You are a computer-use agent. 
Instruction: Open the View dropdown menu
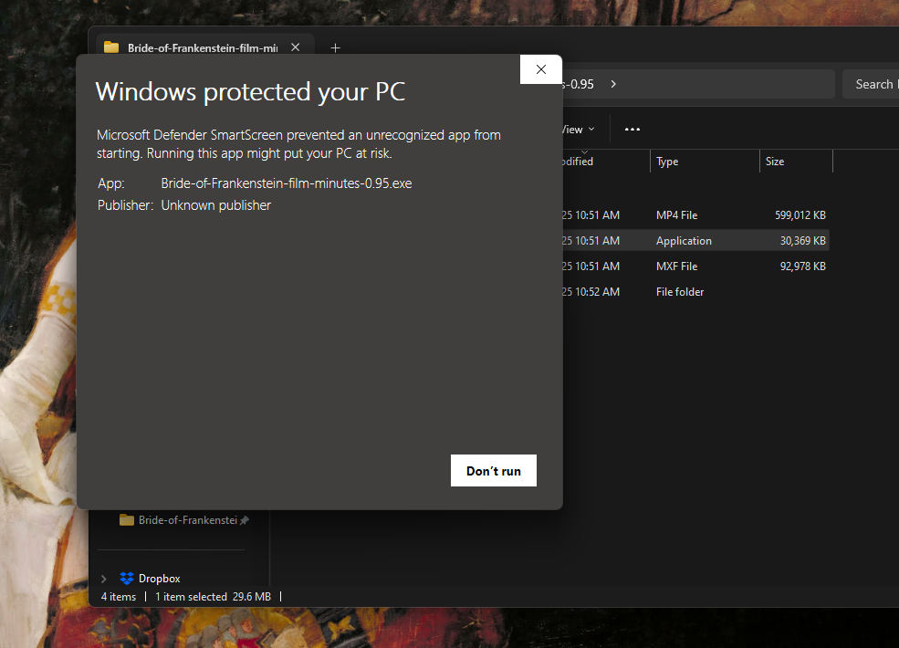pyautogui.click(x=578, y=130)
